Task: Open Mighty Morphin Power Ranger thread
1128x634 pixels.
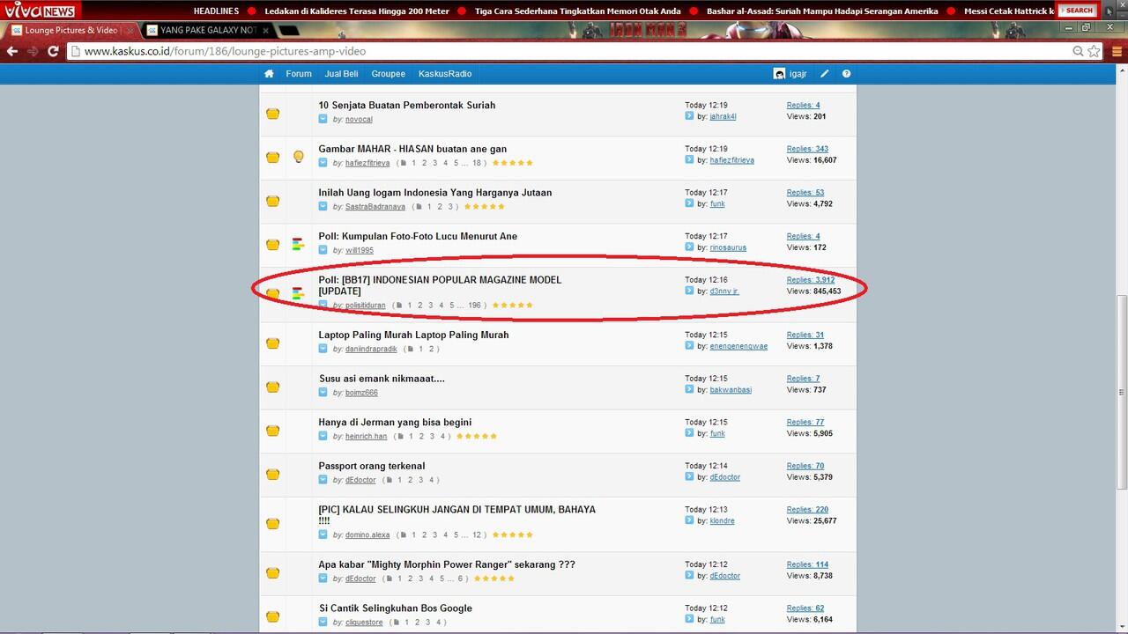Action: [447, 564]
